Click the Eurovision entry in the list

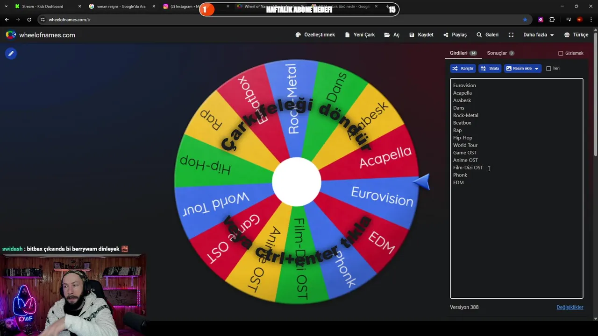coord(464,85)
